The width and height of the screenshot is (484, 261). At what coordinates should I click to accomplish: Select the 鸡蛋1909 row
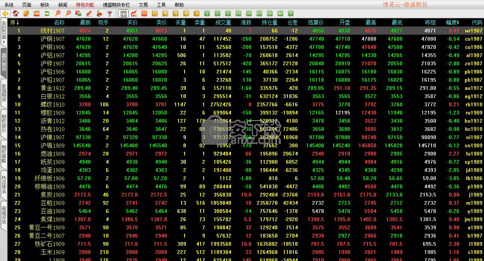(246, 170)
